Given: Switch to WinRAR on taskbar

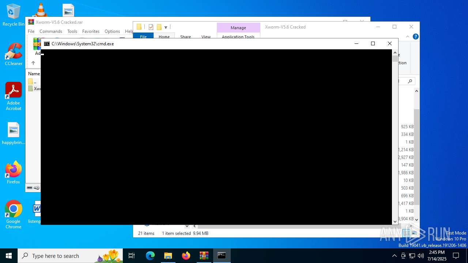Looking at the screenshot, I should 204,256.
